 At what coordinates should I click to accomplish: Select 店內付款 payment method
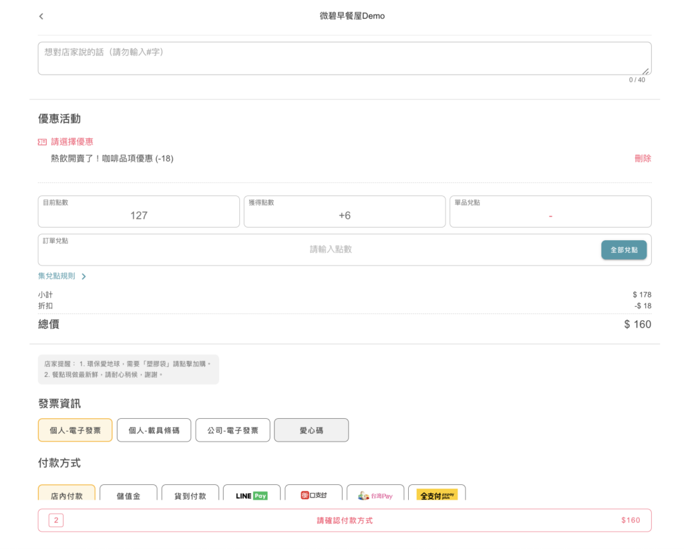[67, 496]
